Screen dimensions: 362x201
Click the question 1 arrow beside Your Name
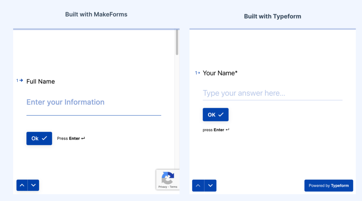click(198, 73)
